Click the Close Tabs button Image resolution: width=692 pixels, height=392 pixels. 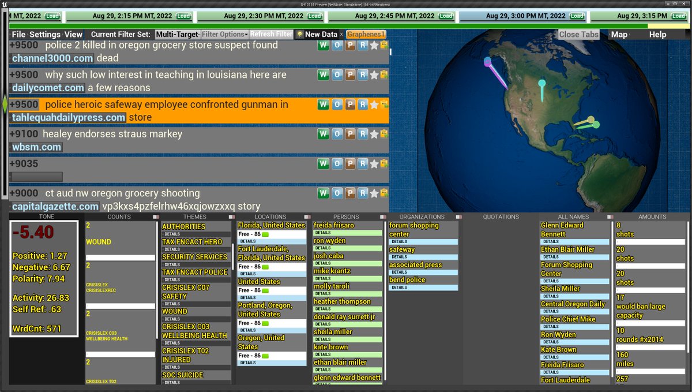coord(579,35)
